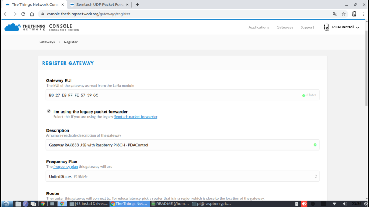Open the USB ejecter tray icon
This screenshot has height=207, width=369.
coord(297,204)
